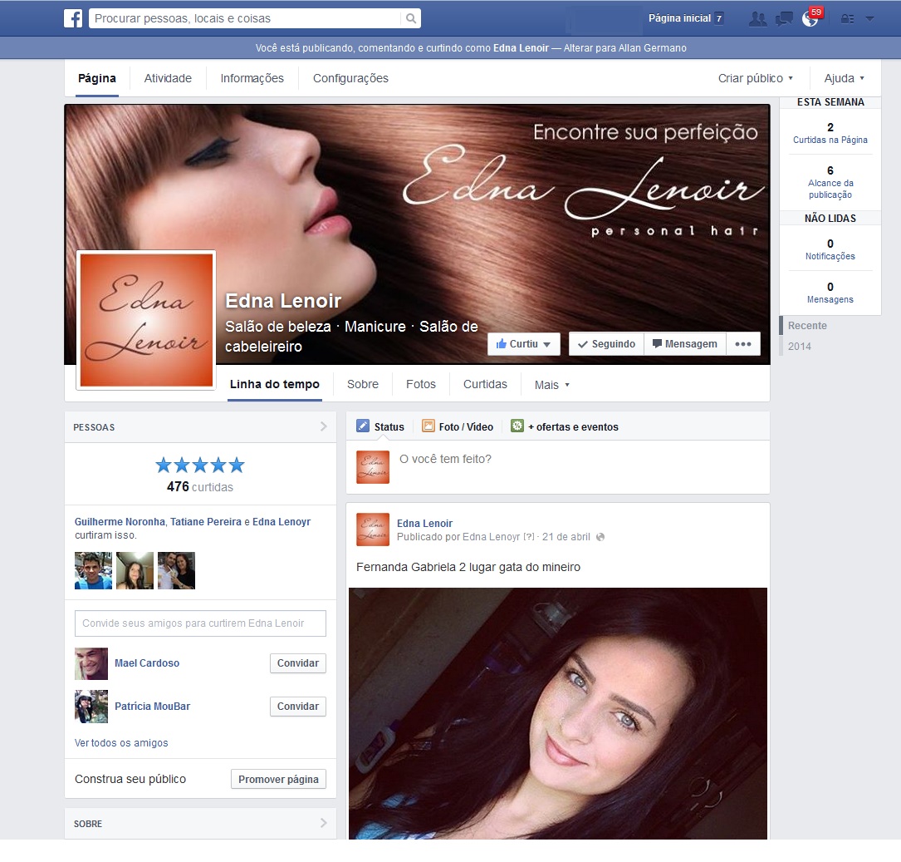
Task: Click the Promover página button
Action: tap(278, 780)
